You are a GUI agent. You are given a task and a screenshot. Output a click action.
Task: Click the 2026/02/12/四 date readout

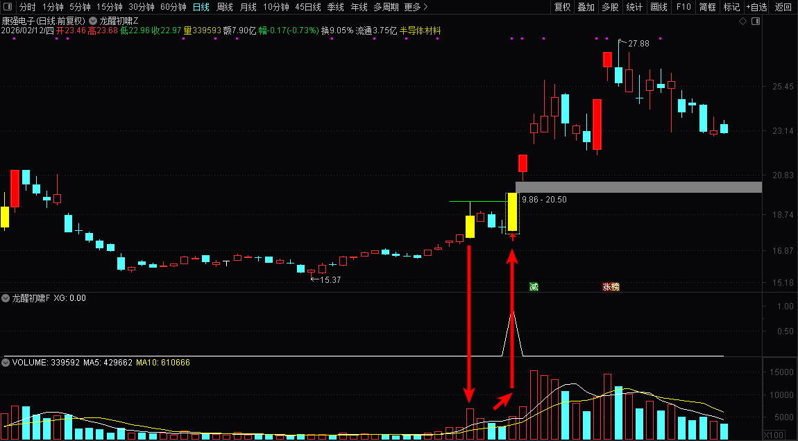pyautogui.click(x=27, y=31)
